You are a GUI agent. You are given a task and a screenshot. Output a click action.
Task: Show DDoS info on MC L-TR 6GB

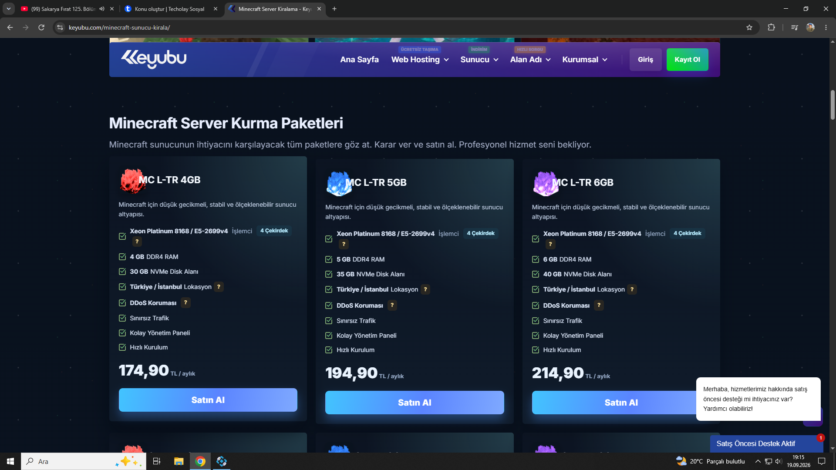click(599, 305)
